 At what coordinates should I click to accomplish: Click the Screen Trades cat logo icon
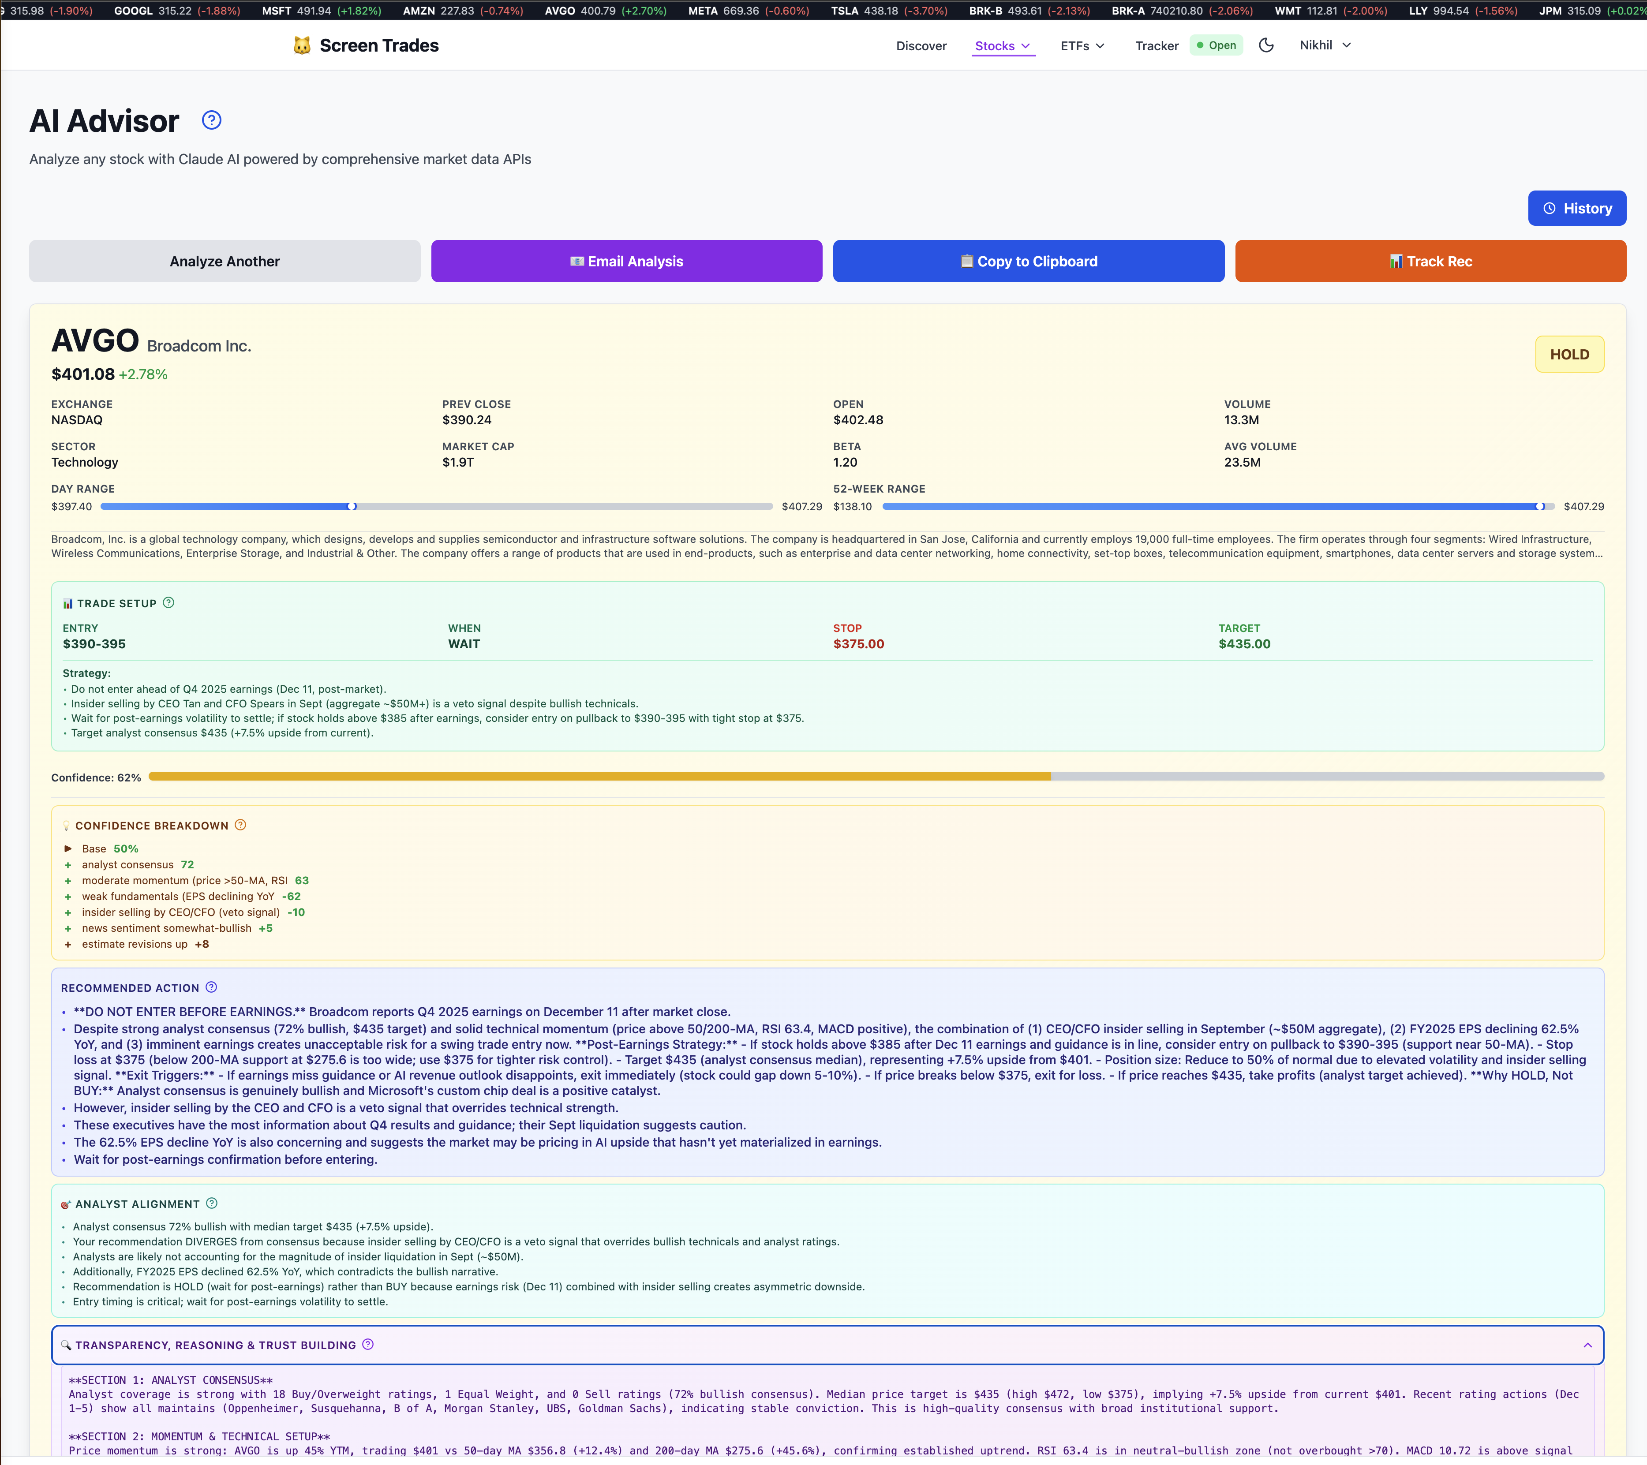click(x=302, y=46)
